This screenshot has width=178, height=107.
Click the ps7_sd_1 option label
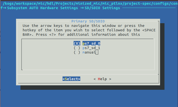point(91,48)
